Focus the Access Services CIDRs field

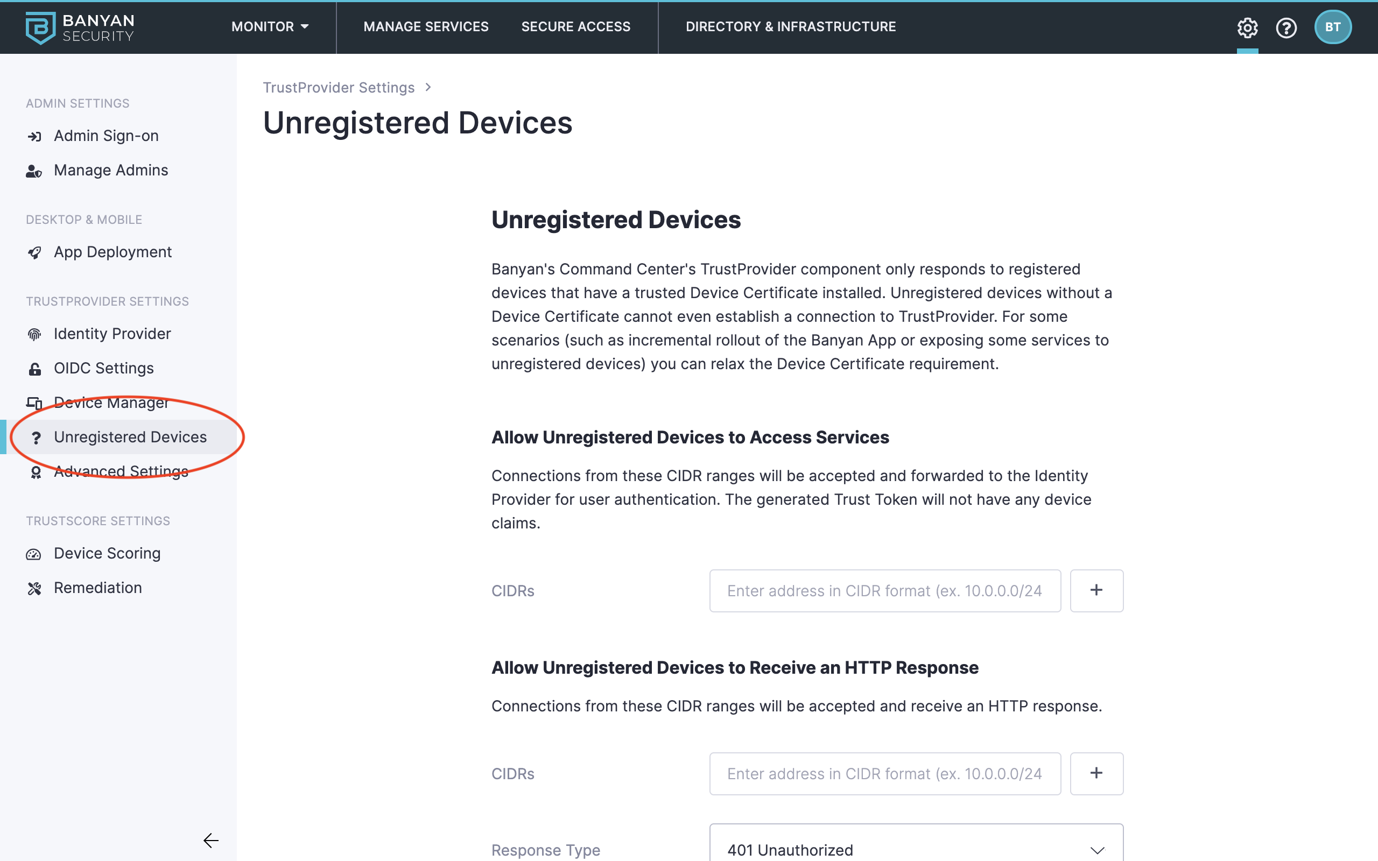click(x=884, y=590)
